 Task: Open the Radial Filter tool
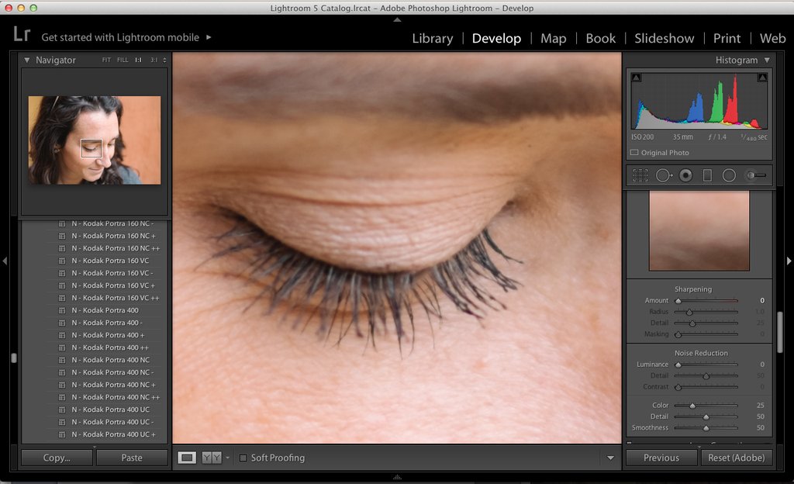(x=728, y=175)
